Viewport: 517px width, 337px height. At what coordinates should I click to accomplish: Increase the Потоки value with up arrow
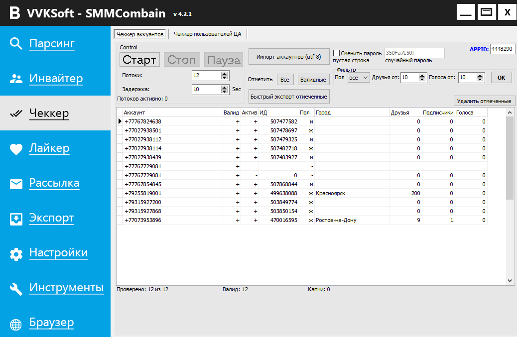(x=225, y=73)
